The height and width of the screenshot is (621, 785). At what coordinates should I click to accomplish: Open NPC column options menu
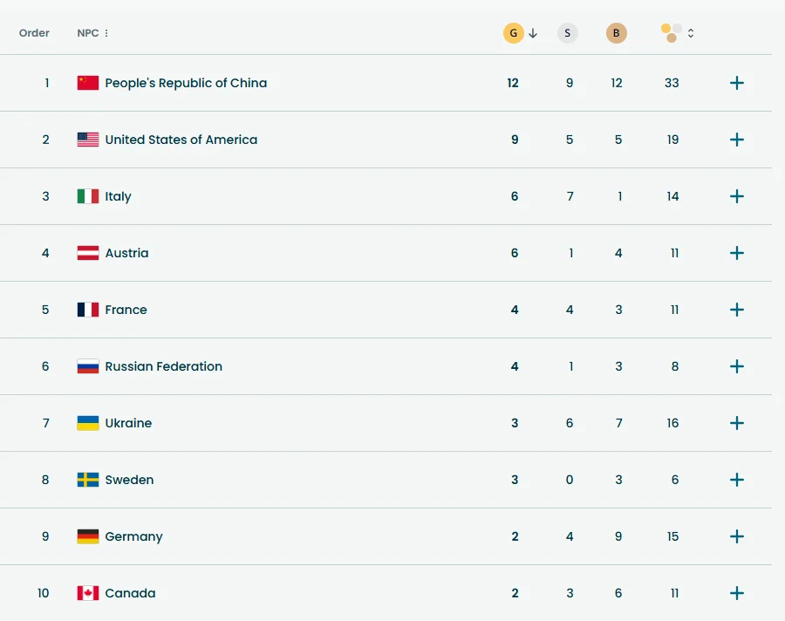click(106, 33)
